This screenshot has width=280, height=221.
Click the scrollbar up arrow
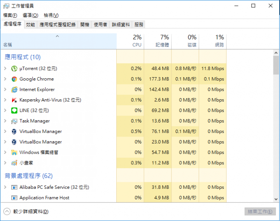(276, 53)
